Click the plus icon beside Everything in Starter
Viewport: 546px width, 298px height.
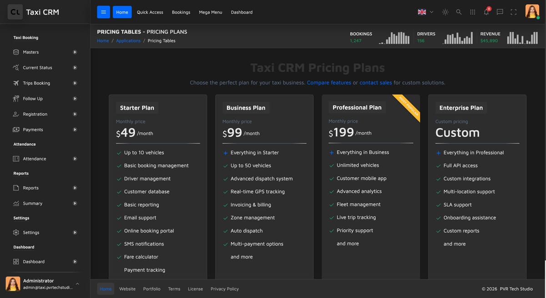pos(225,153)
